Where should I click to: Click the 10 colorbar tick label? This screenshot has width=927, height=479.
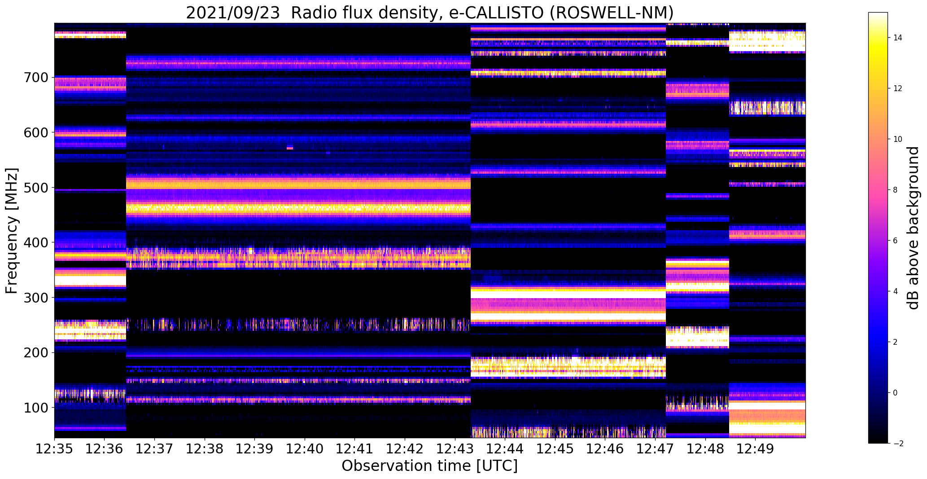pos(898,139)
